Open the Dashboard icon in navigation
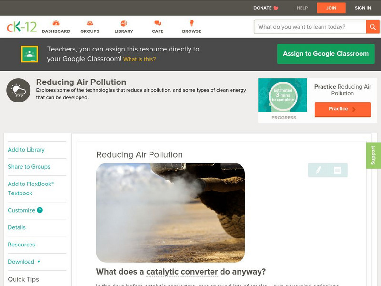This screenshot has width=381, height=286. [x=56, y=23]
